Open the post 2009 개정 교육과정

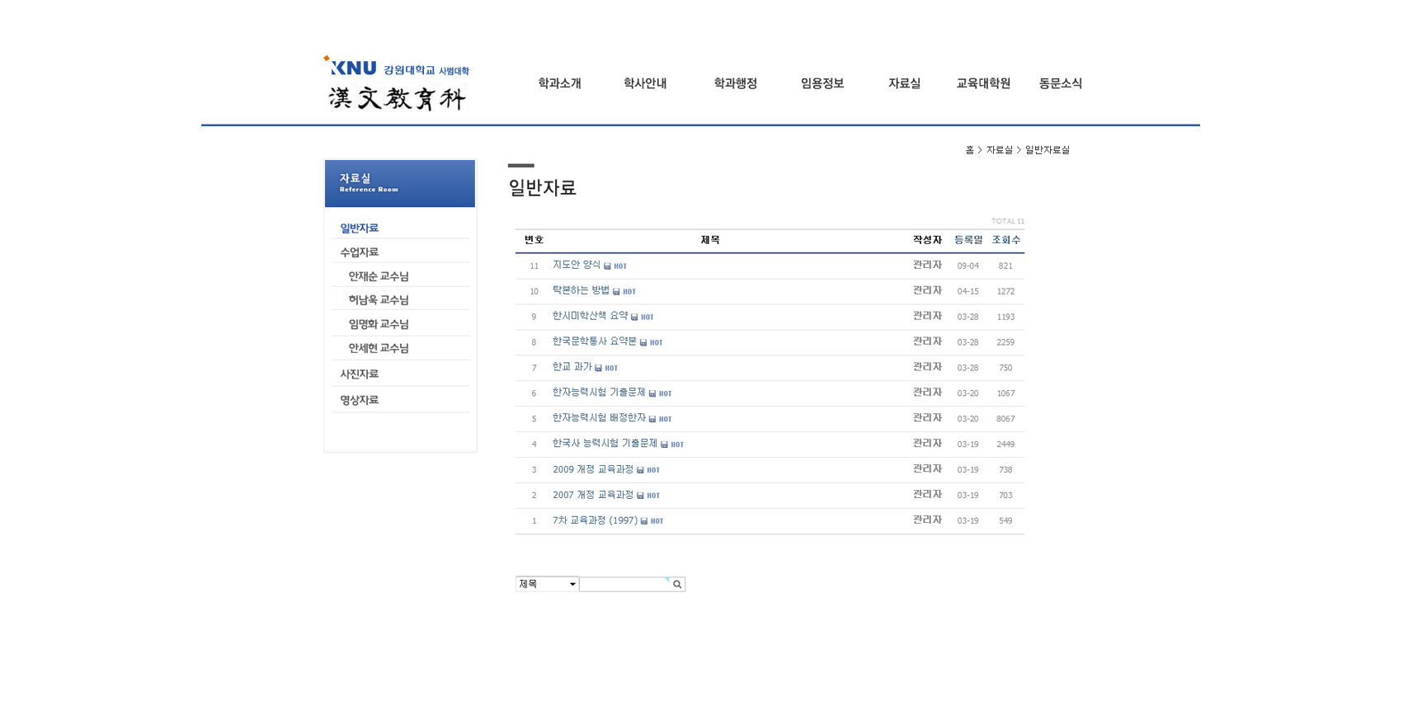[593, 469]
